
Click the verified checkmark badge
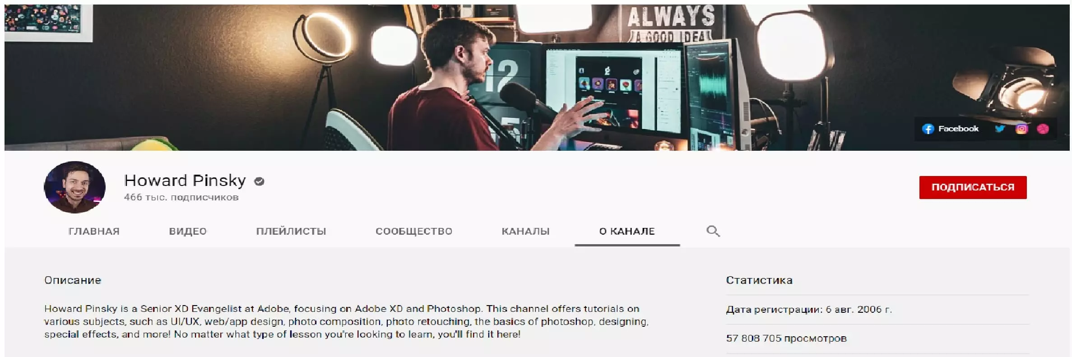pyautogui.click(x=259, y=181)
